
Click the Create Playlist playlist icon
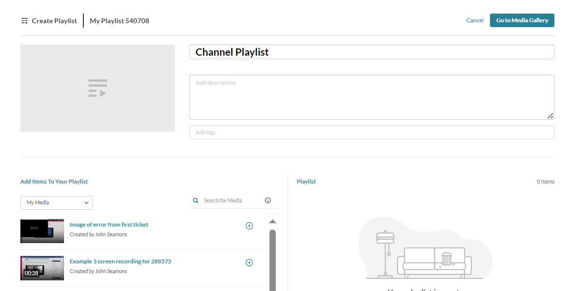24,20
